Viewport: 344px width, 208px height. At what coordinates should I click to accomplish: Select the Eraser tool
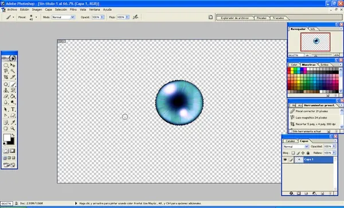point(6,96)
